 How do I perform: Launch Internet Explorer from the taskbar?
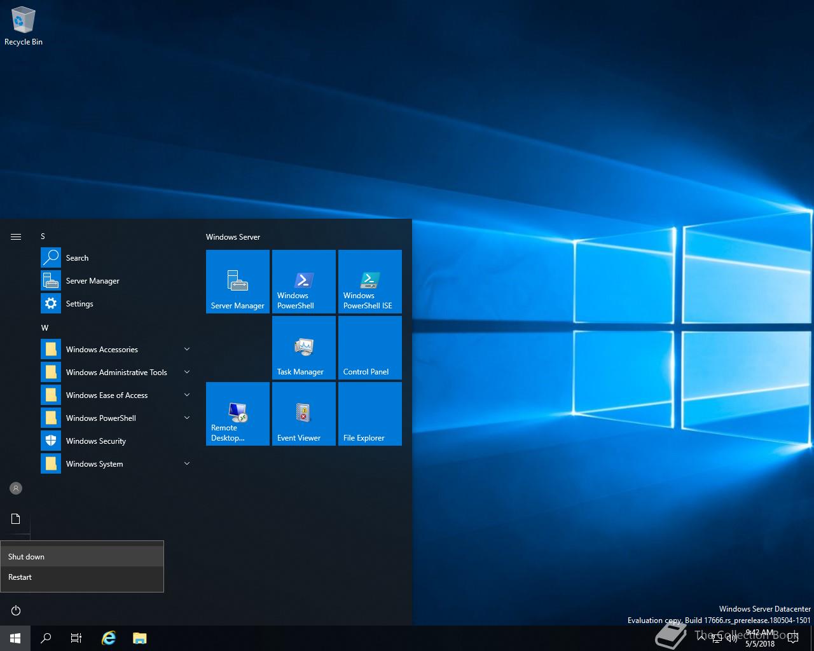tap(109, 638)
